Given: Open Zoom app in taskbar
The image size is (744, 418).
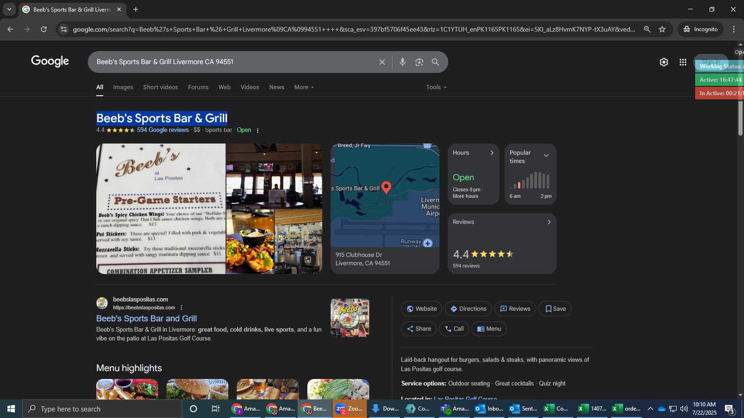Looking at the screenshot, I should click(x=350, y=409).
